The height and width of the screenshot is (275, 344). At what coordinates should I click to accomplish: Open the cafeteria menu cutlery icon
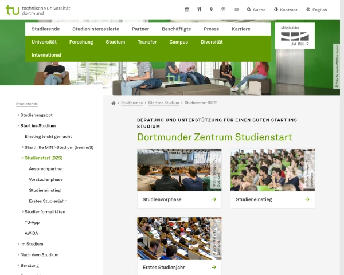coord(199,9)
